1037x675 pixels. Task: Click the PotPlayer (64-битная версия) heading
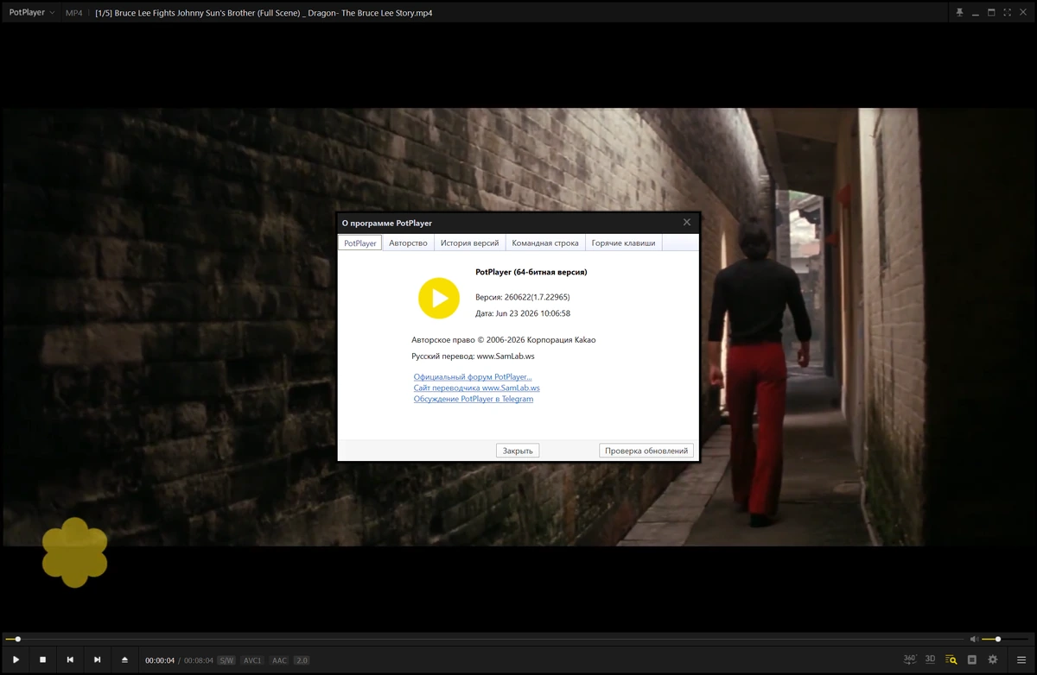[x=531, y=272]
